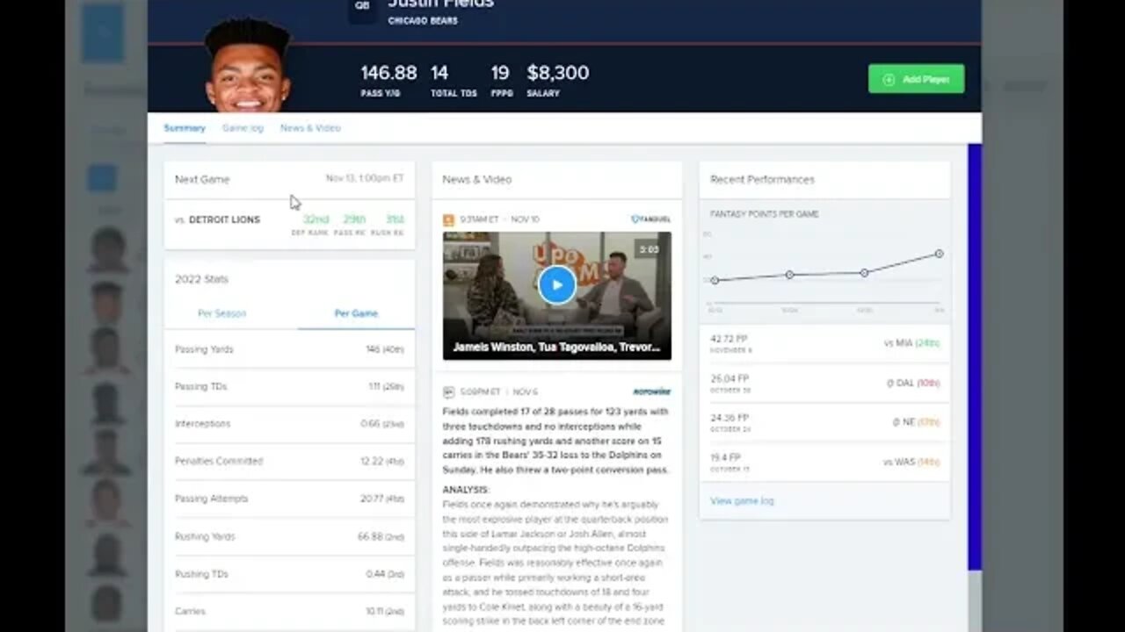Open the Summary tab
Image resolution: width=1125 pixels, height=632 pixels.
(184, 128)
